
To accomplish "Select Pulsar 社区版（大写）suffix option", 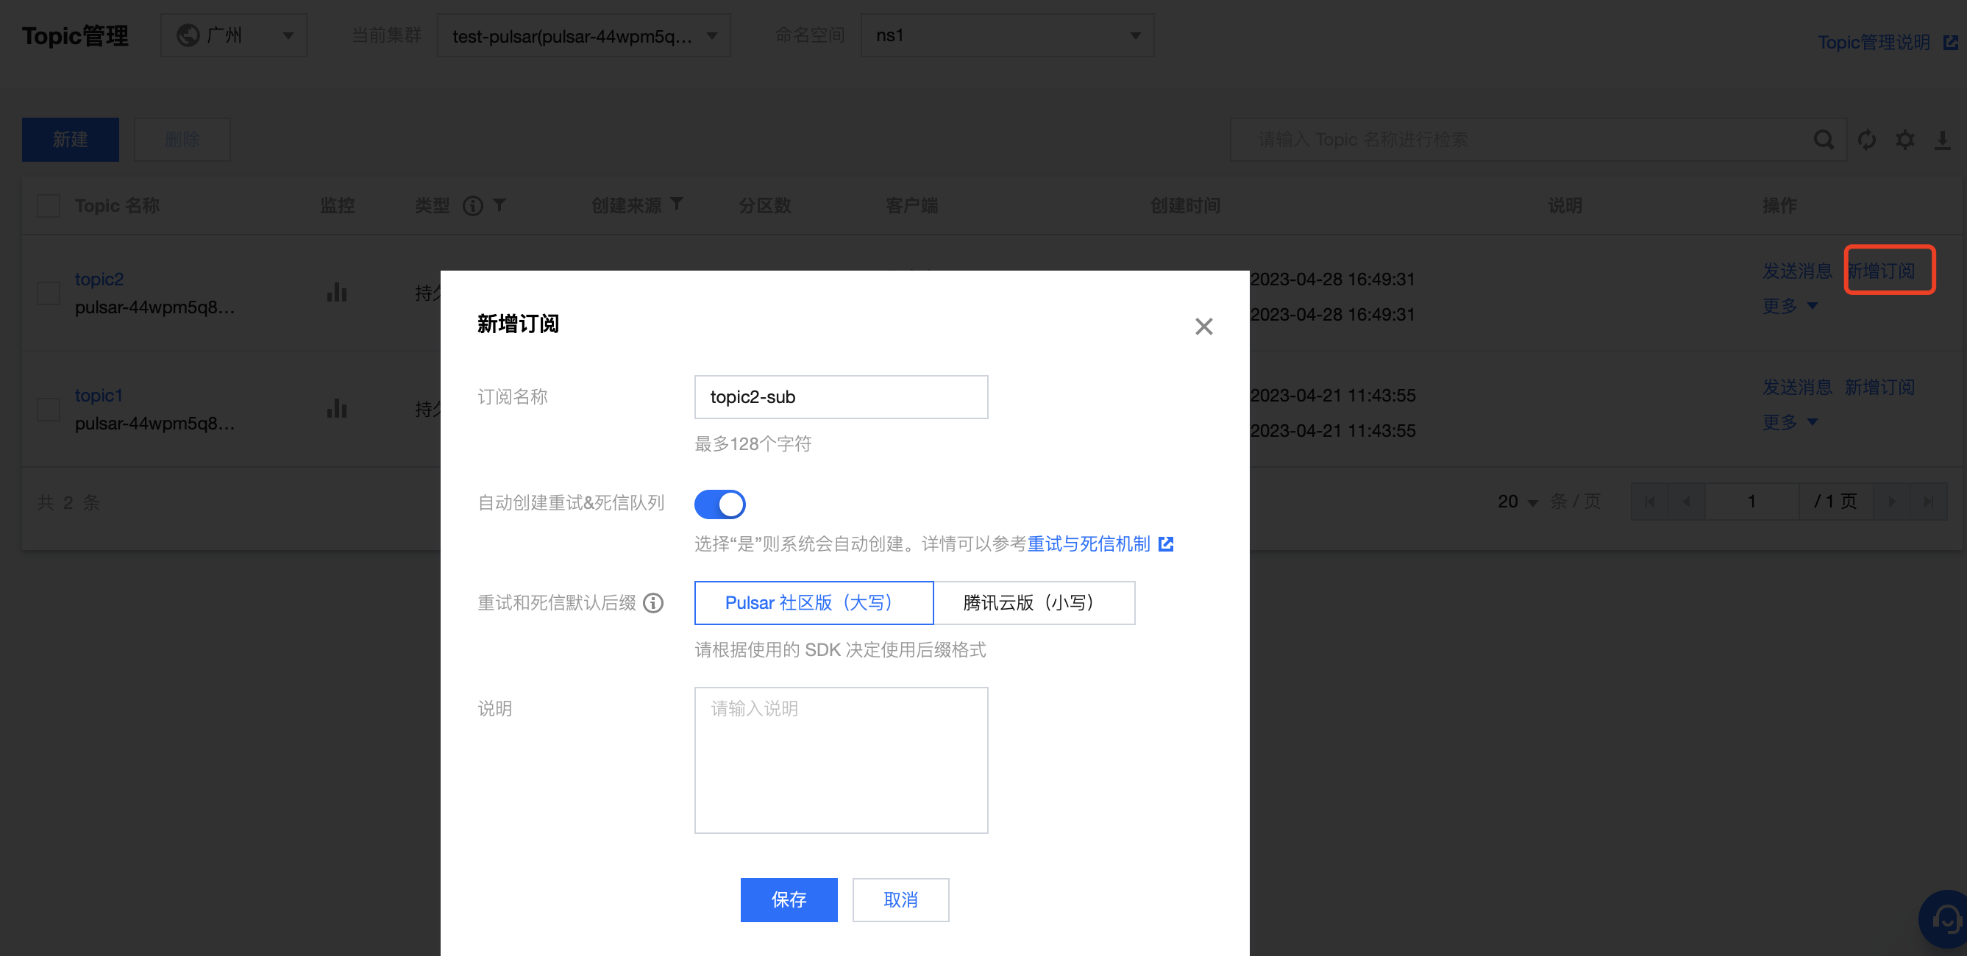I will pyautogui.click(x=814, y=603).
